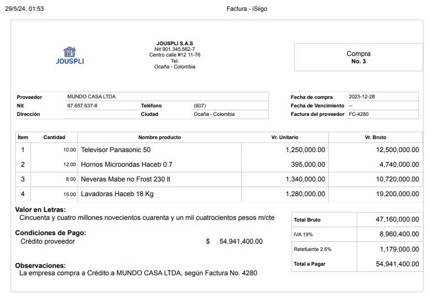
Task: Click gross value 19,200,000.00
Action: [x=397, y=194]
